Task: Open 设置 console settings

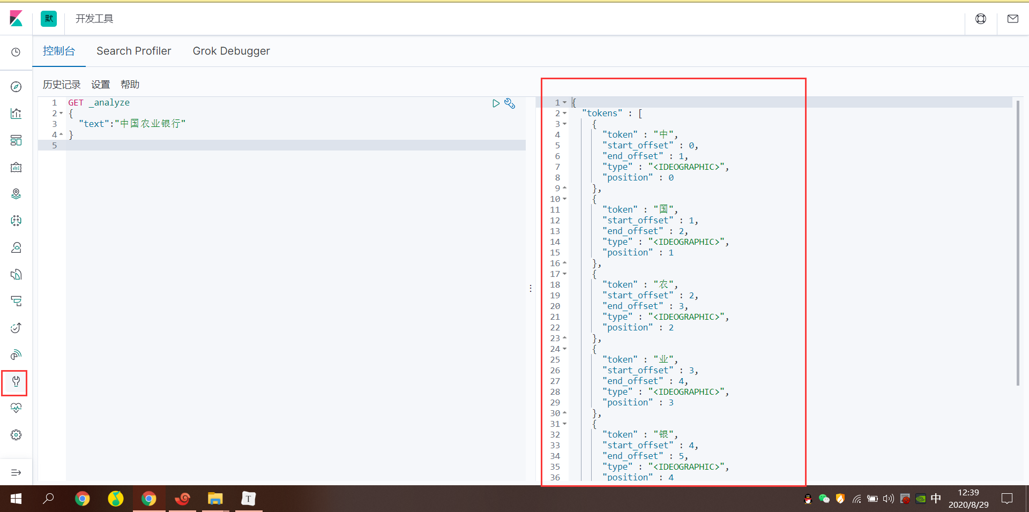Action: click(x=100, y=85)
